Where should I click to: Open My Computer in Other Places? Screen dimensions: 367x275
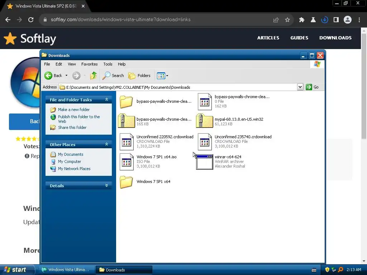pos(70,161)
